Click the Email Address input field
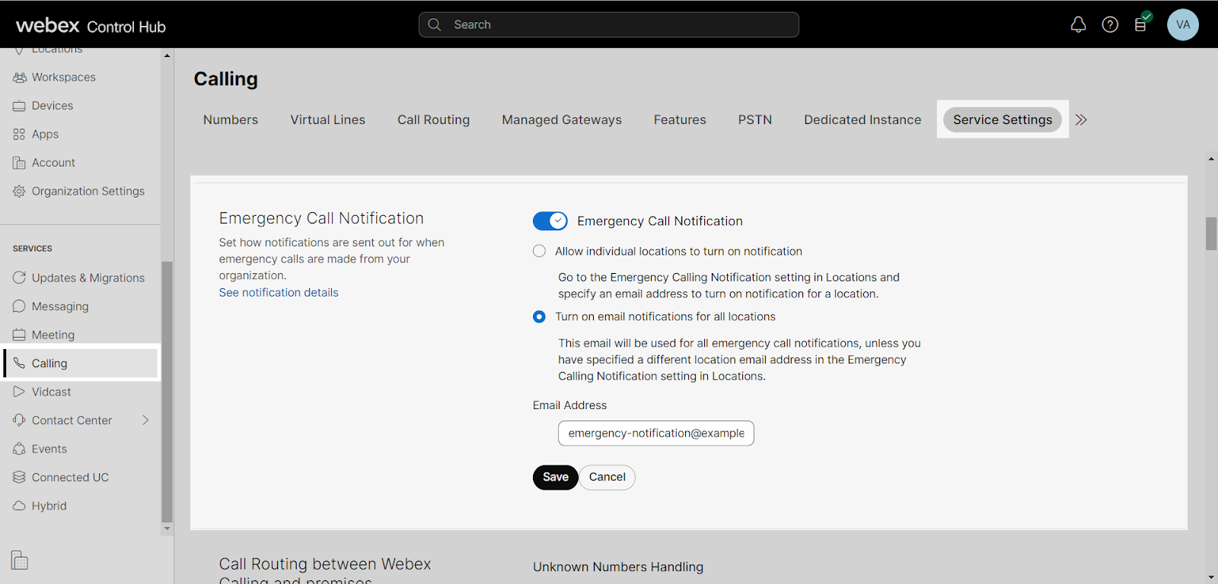The width and height of the screenshot is (1218, 584). click(656, 433)
